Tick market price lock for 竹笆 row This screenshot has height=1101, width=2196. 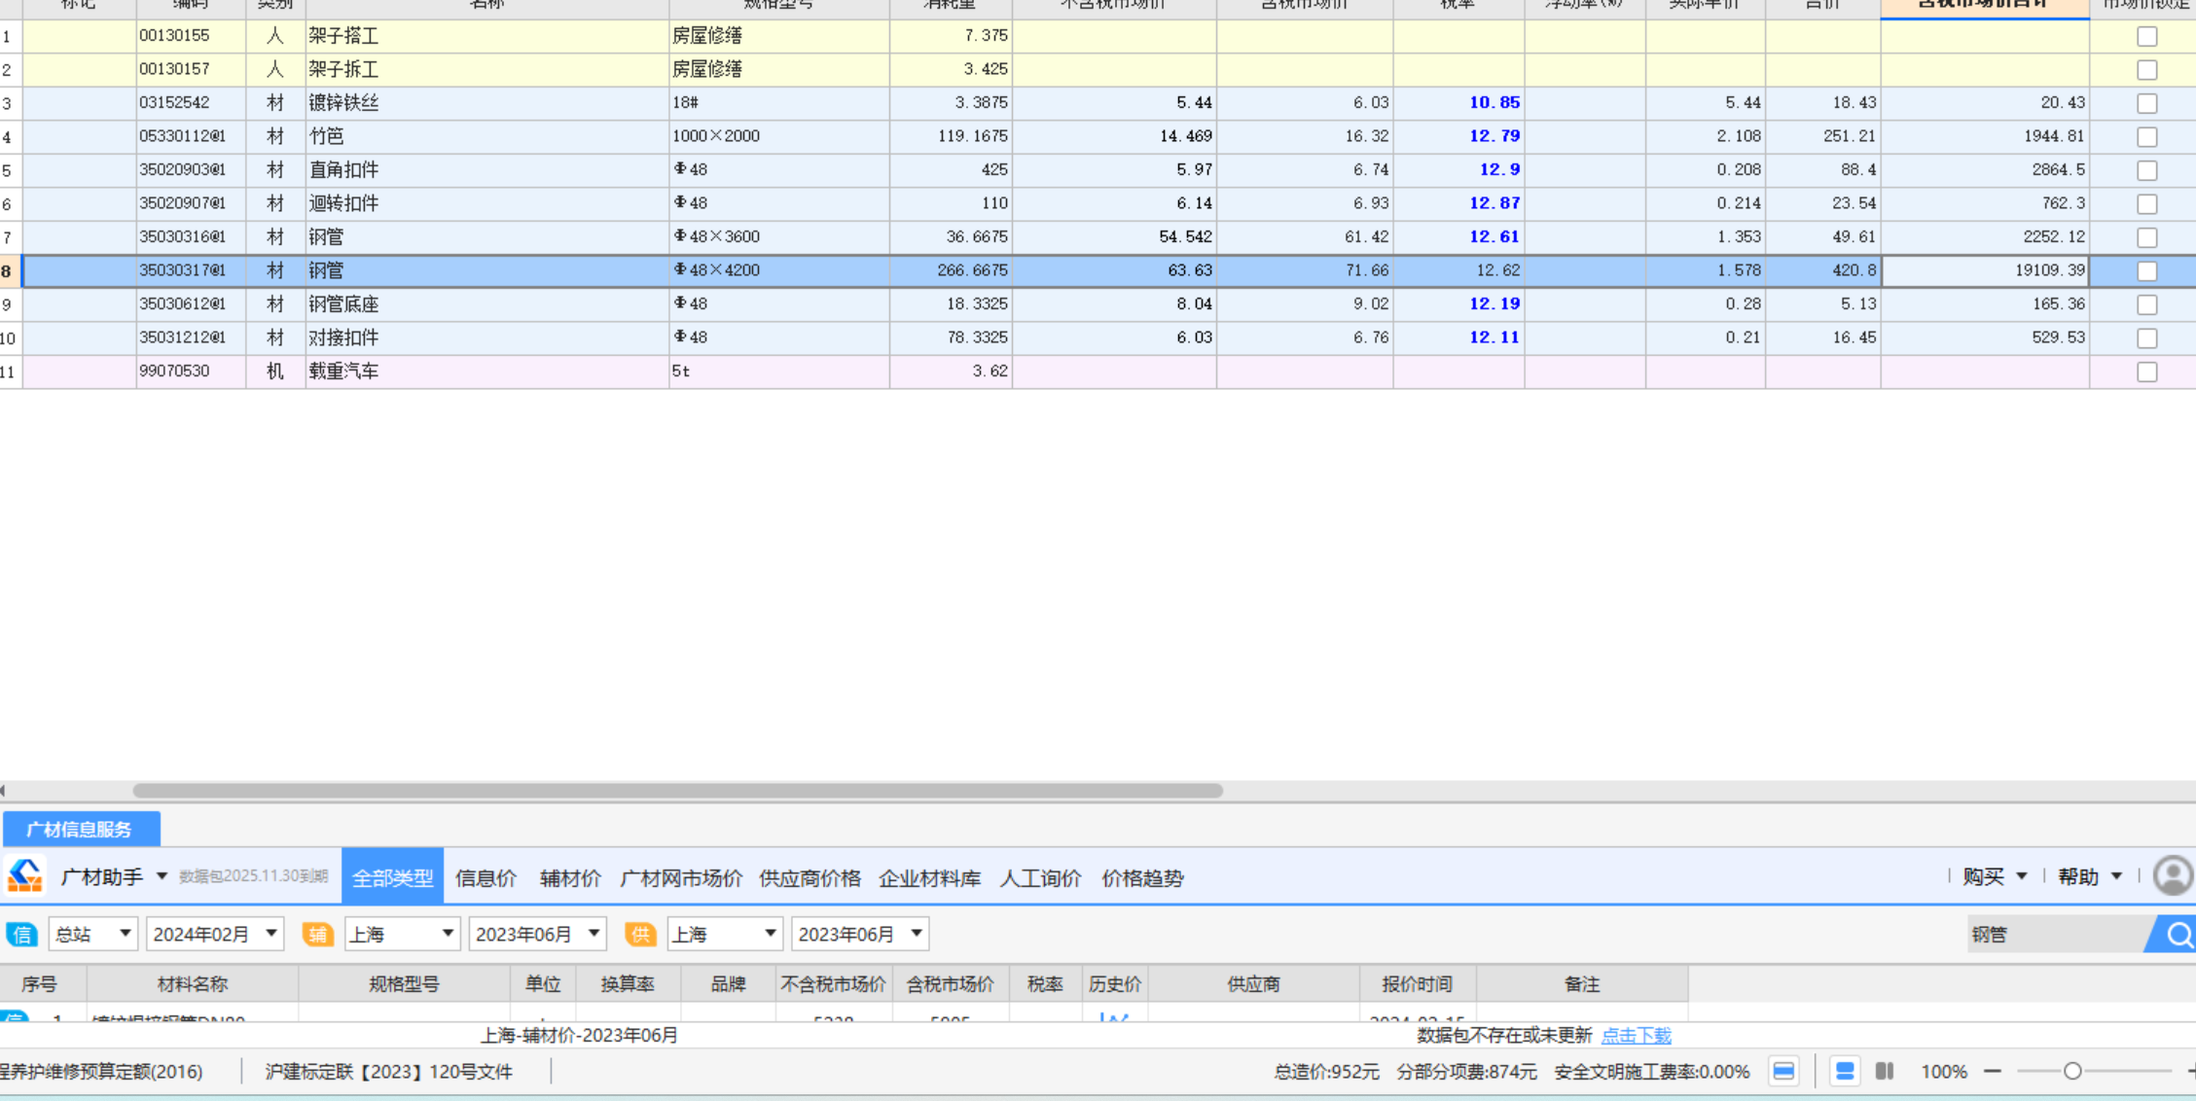pyautogui.click(x=2146, y=137)
